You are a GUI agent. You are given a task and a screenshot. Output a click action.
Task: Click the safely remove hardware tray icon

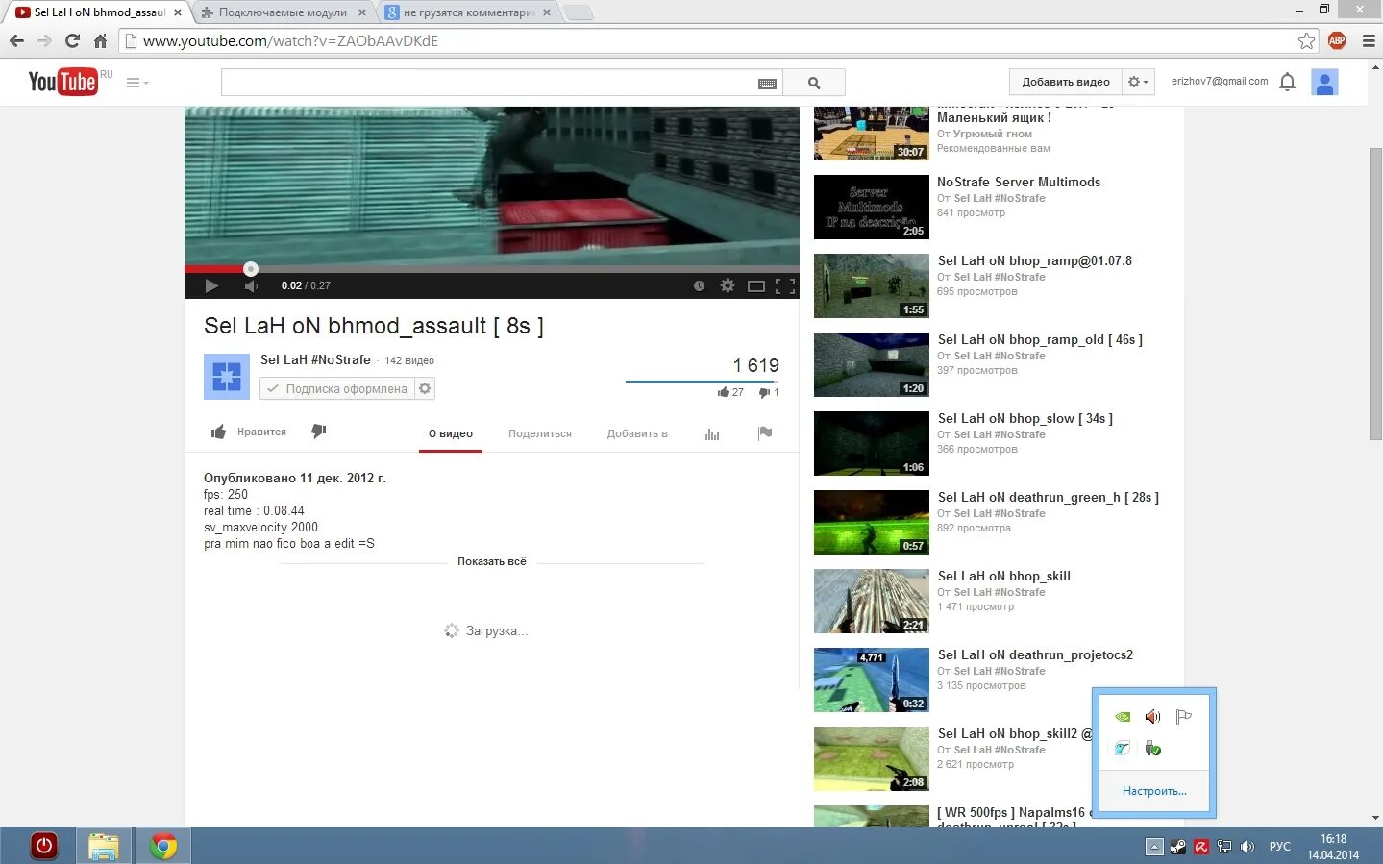(1152, 748)
